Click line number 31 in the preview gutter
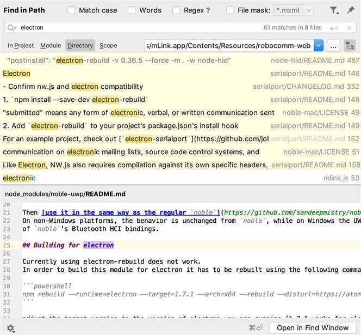361x335 pixels. pyautogui.click(x=7, y=294)
